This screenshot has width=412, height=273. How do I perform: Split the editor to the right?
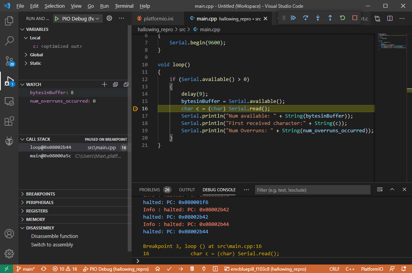point(390,19)
